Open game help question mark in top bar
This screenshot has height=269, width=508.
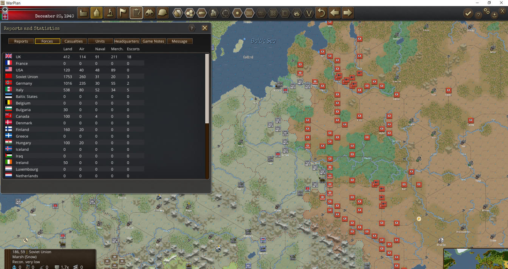click(479, 15)
